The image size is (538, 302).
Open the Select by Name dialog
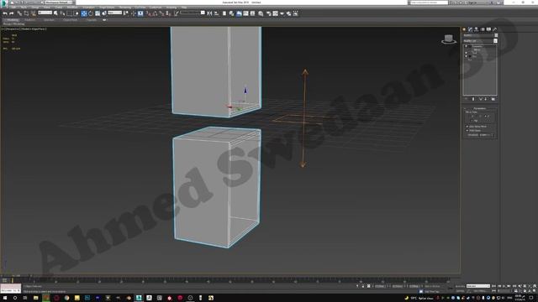[62, 13]
